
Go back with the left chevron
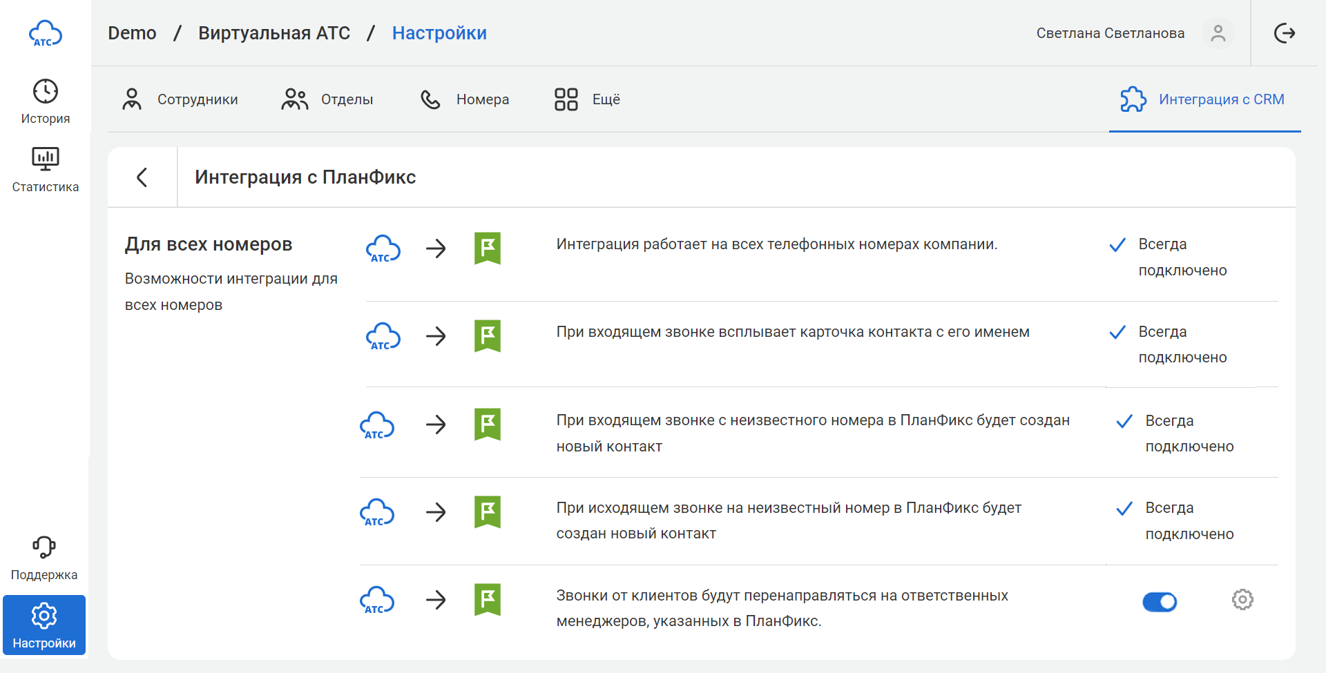click(142, 177)
